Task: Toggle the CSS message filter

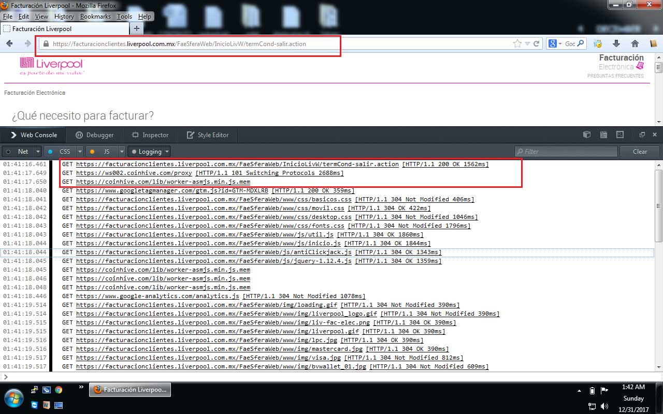Action: tap(60, 152)
